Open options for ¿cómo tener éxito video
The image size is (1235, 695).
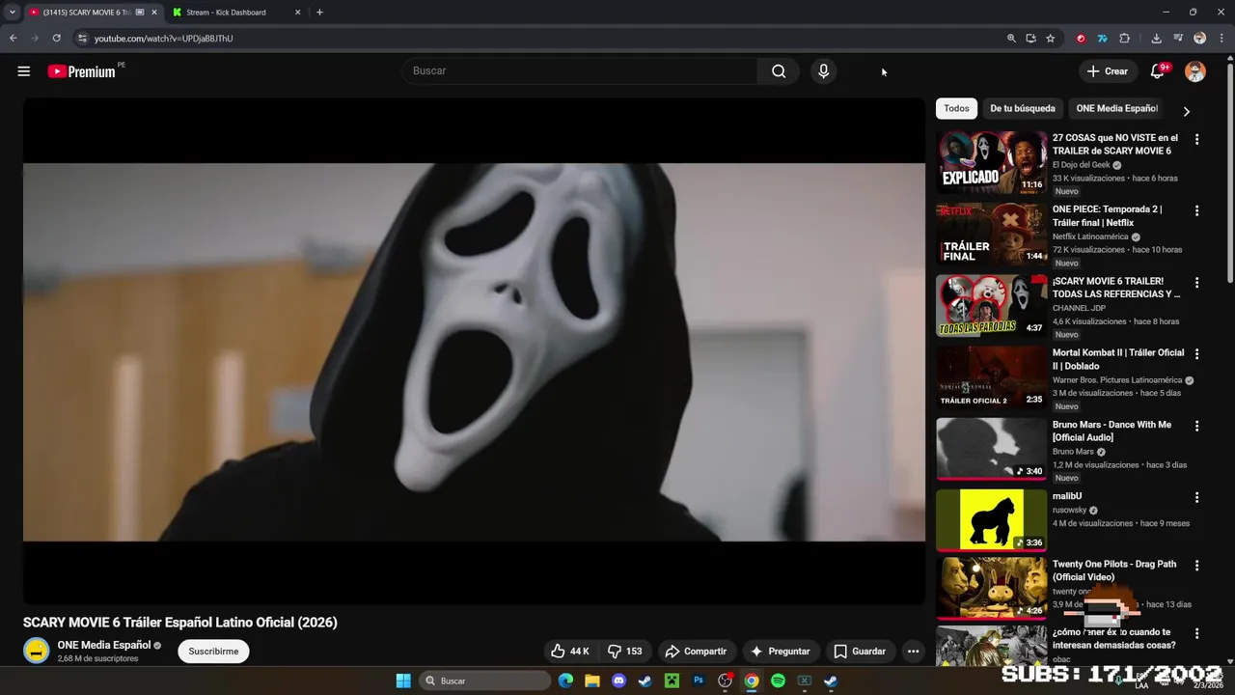point(1196,633)
